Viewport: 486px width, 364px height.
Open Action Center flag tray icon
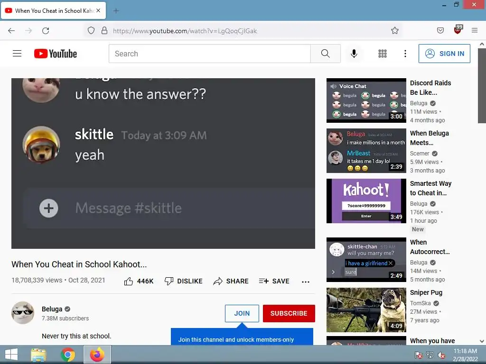click(x=418, y=355)
